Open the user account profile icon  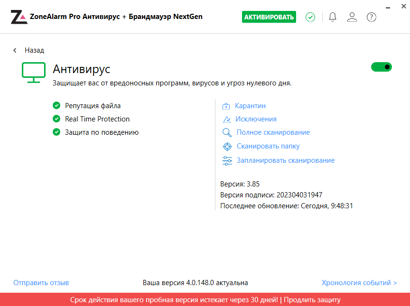[352, 17]
